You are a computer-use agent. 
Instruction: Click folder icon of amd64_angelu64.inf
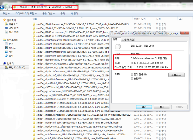(x=34, y=130)
